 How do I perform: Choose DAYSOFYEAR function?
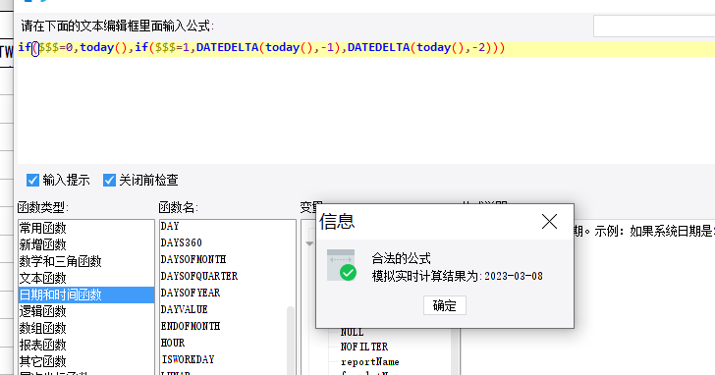coord(191,293)
